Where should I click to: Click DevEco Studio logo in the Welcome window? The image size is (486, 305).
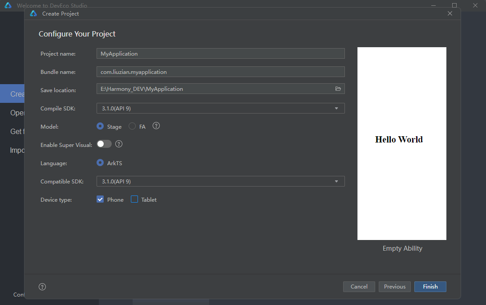point(8,5)
